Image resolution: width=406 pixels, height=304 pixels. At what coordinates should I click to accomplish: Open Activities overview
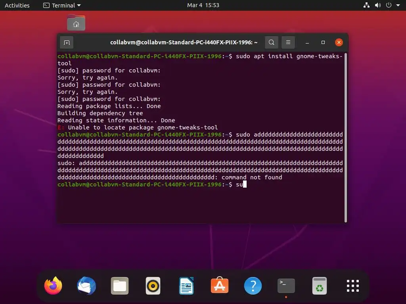pos(17,5)
